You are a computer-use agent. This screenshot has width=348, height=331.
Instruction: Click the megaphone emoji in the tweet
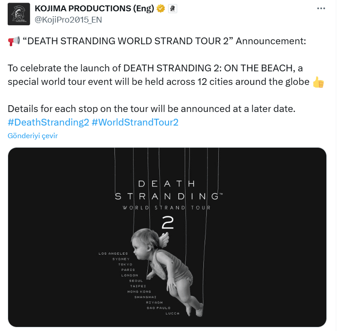pyautogui.click(x=14, y=42)
